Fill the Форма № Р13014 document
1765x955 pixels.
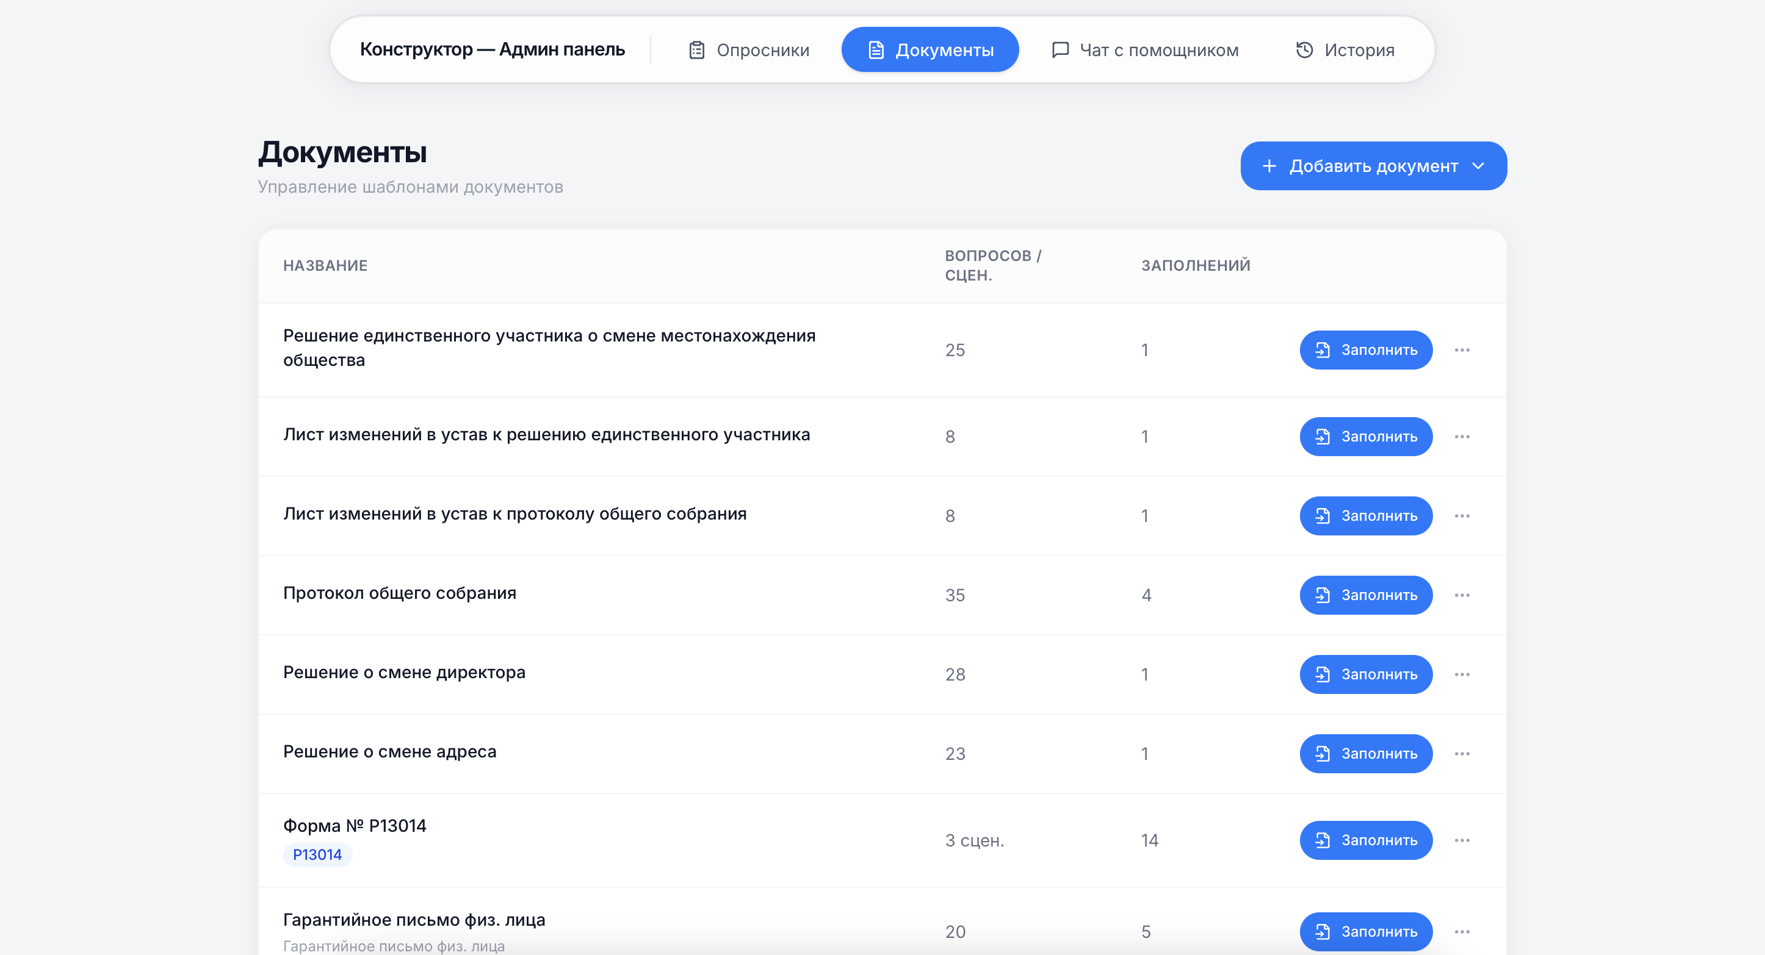click(1365, 841)
